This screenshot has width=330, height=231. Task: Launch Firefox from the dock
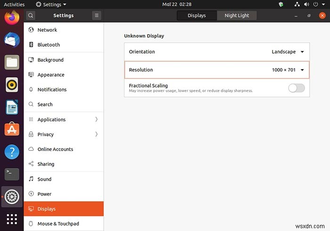tap(12, 17)
